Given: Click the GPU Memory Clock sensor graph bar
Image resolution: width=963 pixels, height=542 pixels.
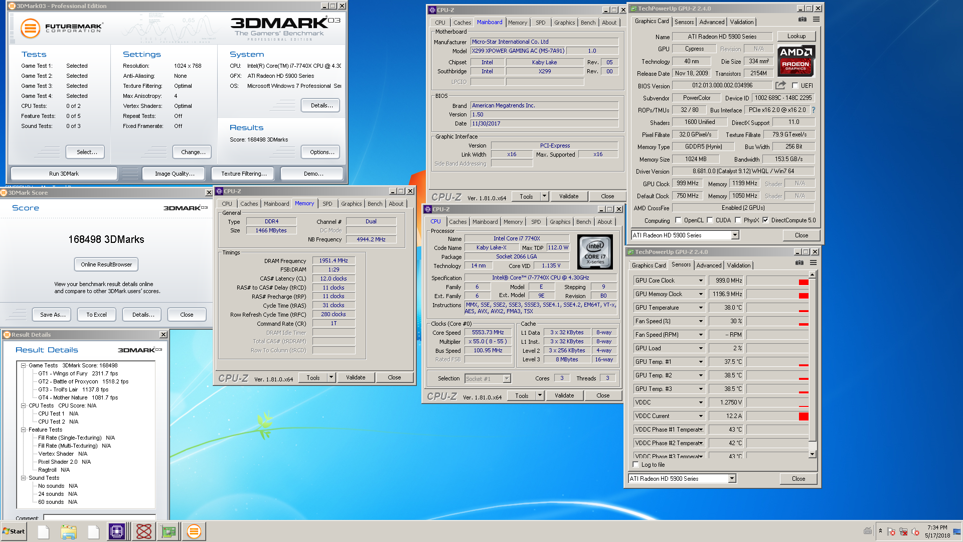Looking at the screenshot, I should coord(777,294).
